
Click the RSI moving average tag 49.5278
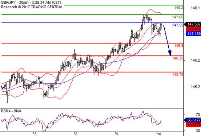pos(193,125)
